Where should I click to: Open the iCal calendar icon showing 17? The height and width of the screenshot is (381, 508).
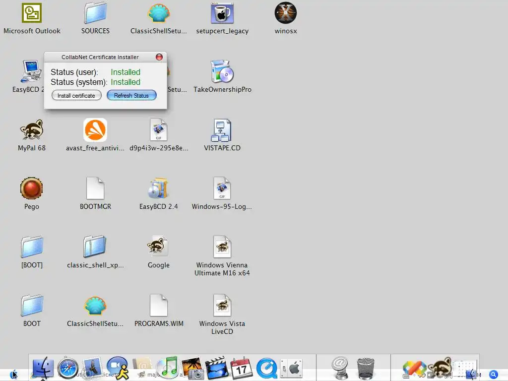(242, 368)
